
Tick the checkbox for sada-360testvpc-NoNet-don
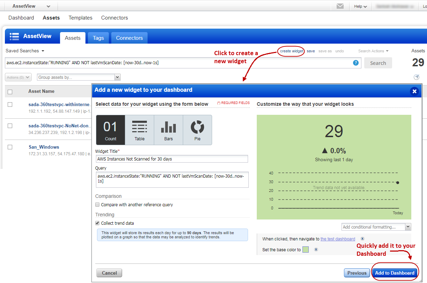[10, 126]
